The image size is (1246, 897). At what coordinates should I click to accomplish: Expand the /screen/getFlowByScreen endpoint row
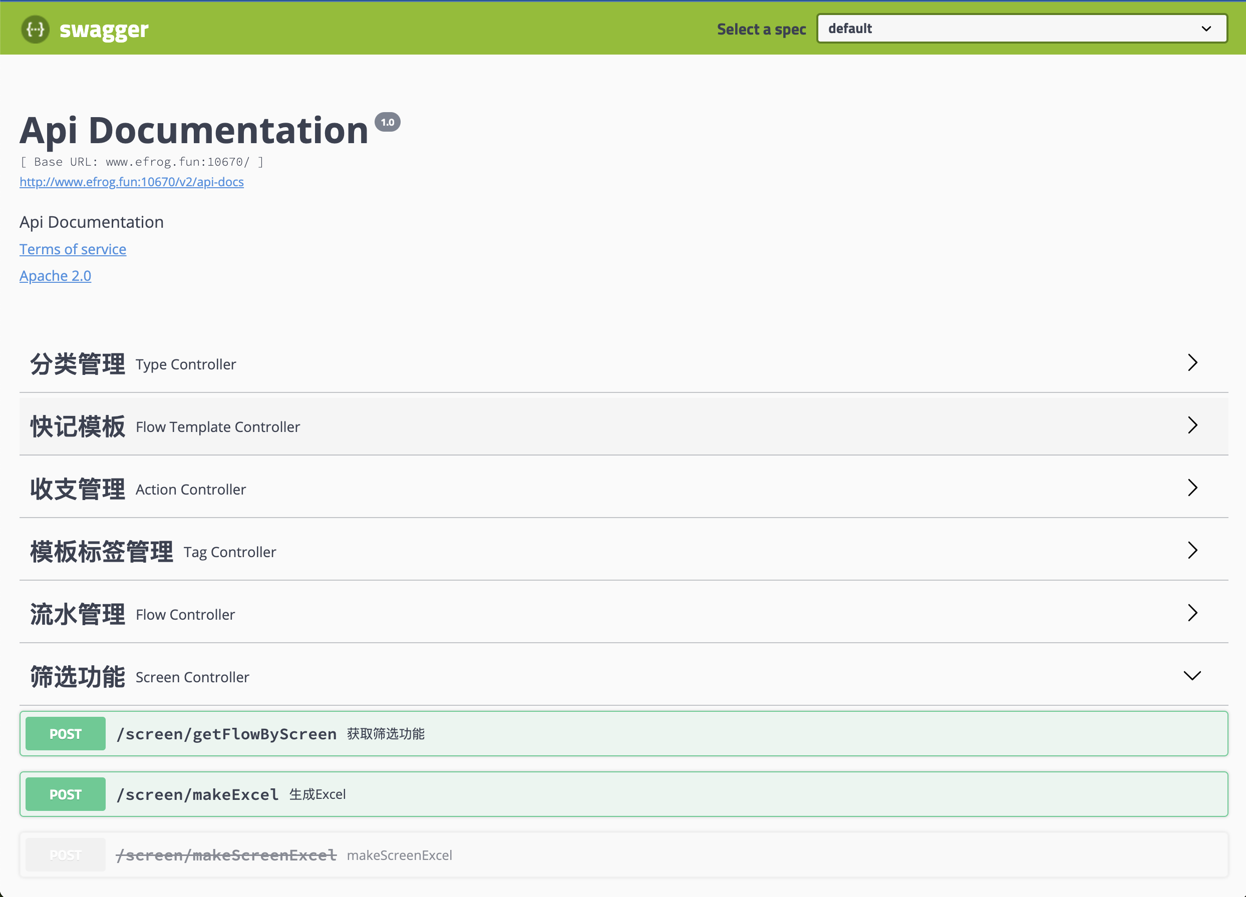click(x=226, y=734)
